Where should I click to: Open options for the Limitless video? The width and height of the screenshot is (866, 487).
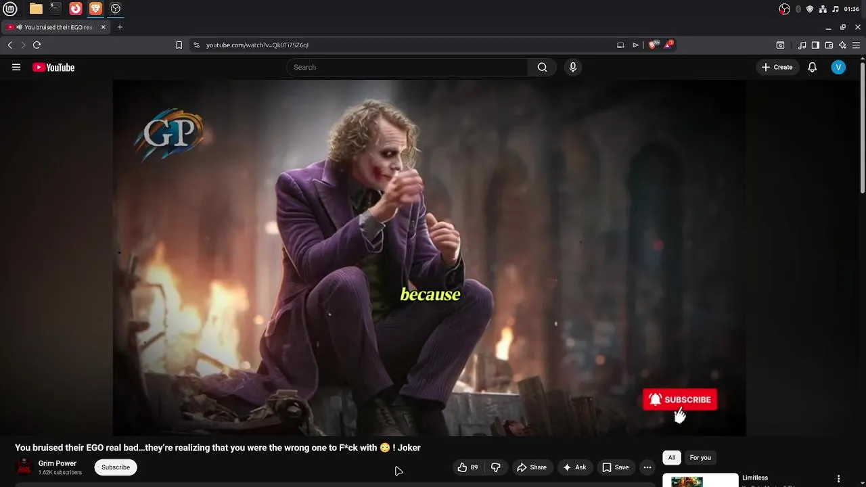838,479
